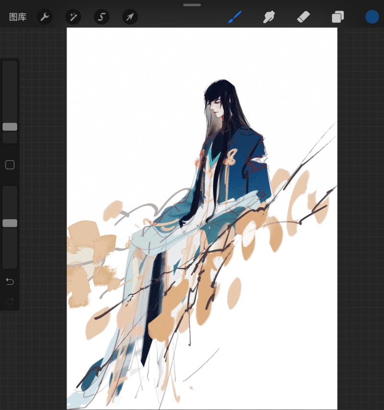Open the 图库 gallery
This screenshot has height=410, width=384.
pyautogui.click(x=18, y=17)
